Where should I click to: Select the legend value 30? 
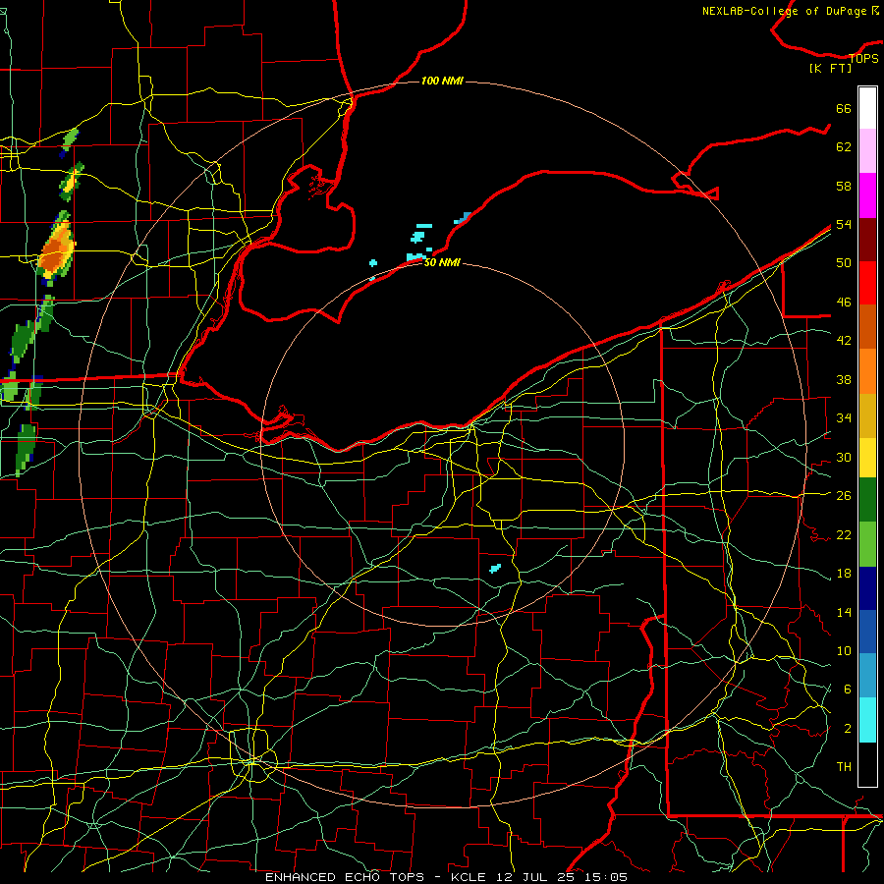[844, 457]
